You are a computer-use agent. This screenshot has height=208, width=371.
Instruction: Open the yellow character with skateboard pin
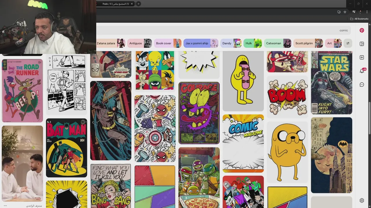tap(243, 81)
